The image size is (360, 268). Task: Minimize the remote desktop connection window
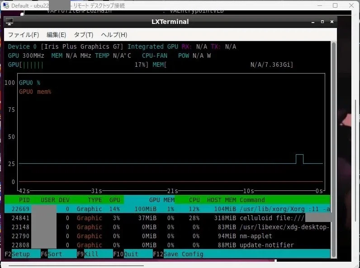[x=320, y=5]
